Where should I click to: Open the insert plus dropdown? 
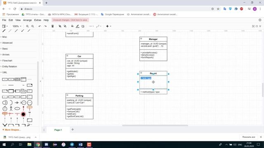108,26
